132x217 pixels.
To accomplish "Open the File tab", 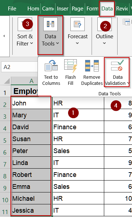I will (12, 9).
